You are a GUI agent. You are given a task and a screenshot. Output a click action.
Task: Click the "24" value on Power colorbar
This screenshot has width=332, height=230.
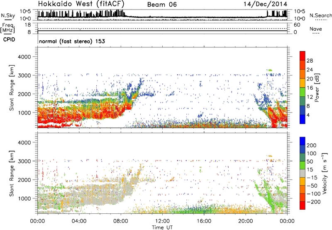(x=310, y=70)
